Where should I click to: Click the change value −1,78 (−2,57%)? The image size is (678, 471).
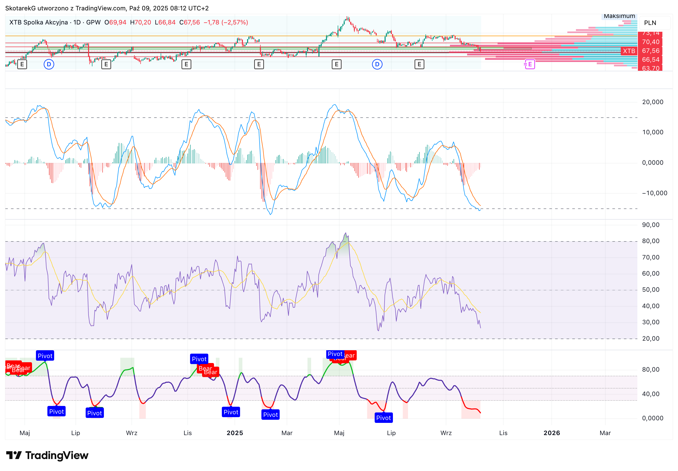pyautogui.click(x=226, y=22)
